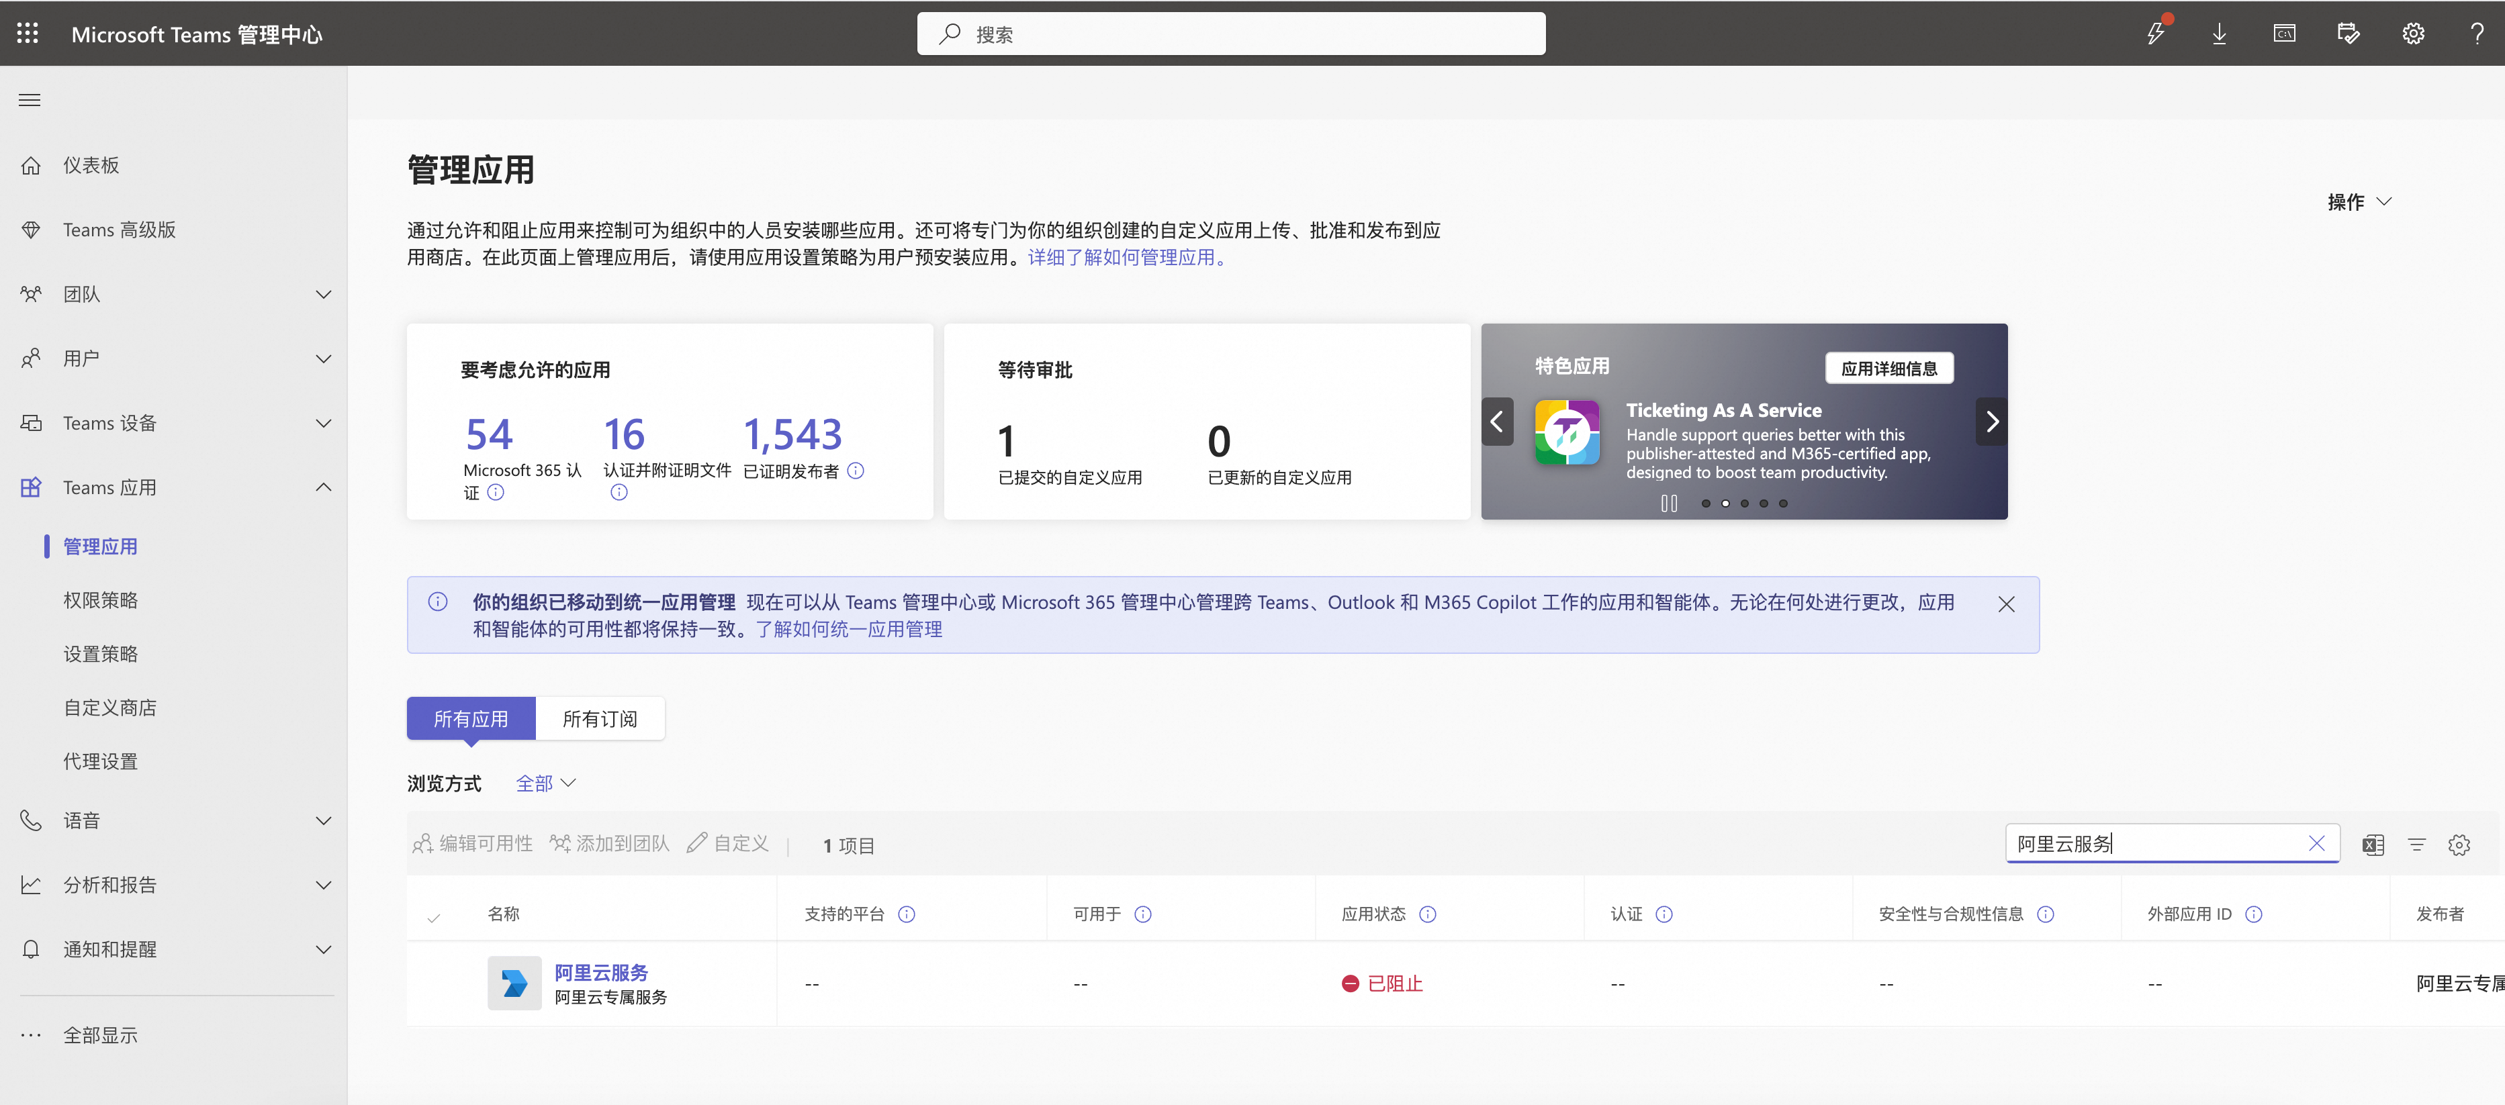The height and width of the screenshot is (1105, 2505).
Task: Open the app launcher waffle icon
Action: 28,33
